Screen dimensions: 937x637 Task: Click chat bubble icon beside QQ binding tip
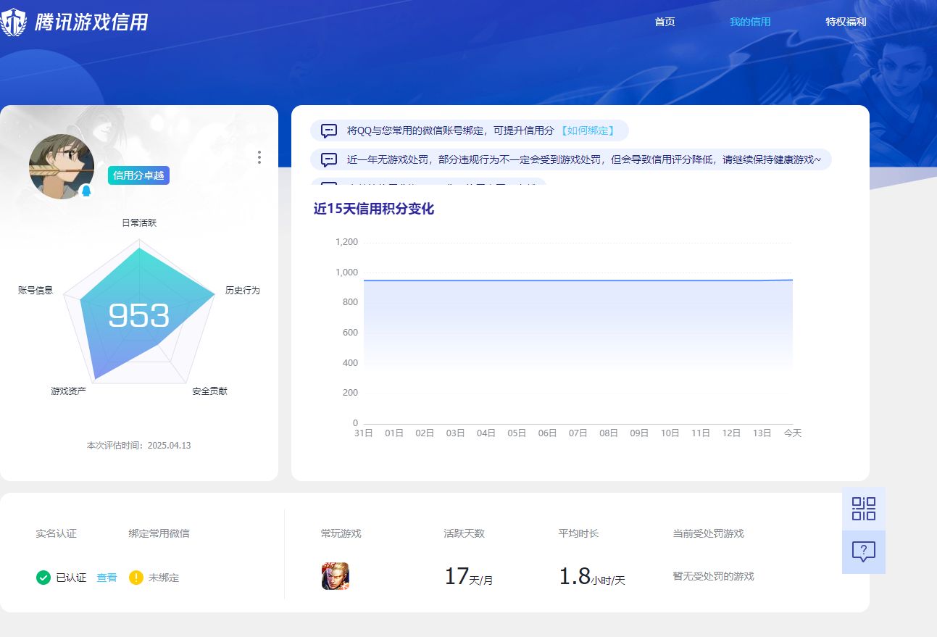tap(329, 131)
